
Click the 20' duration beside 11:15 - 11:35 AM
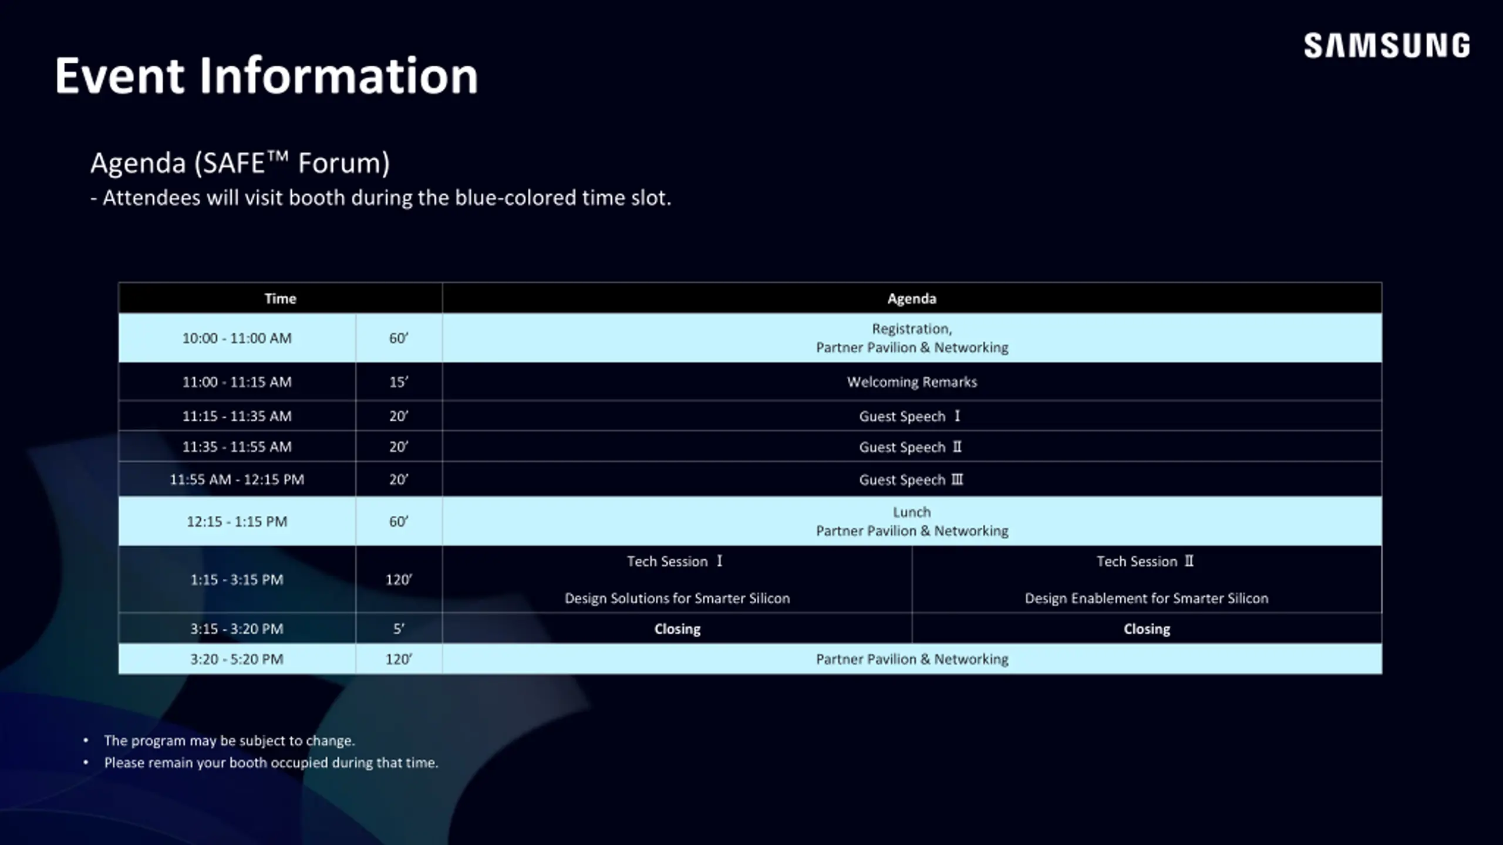[399, 416]
